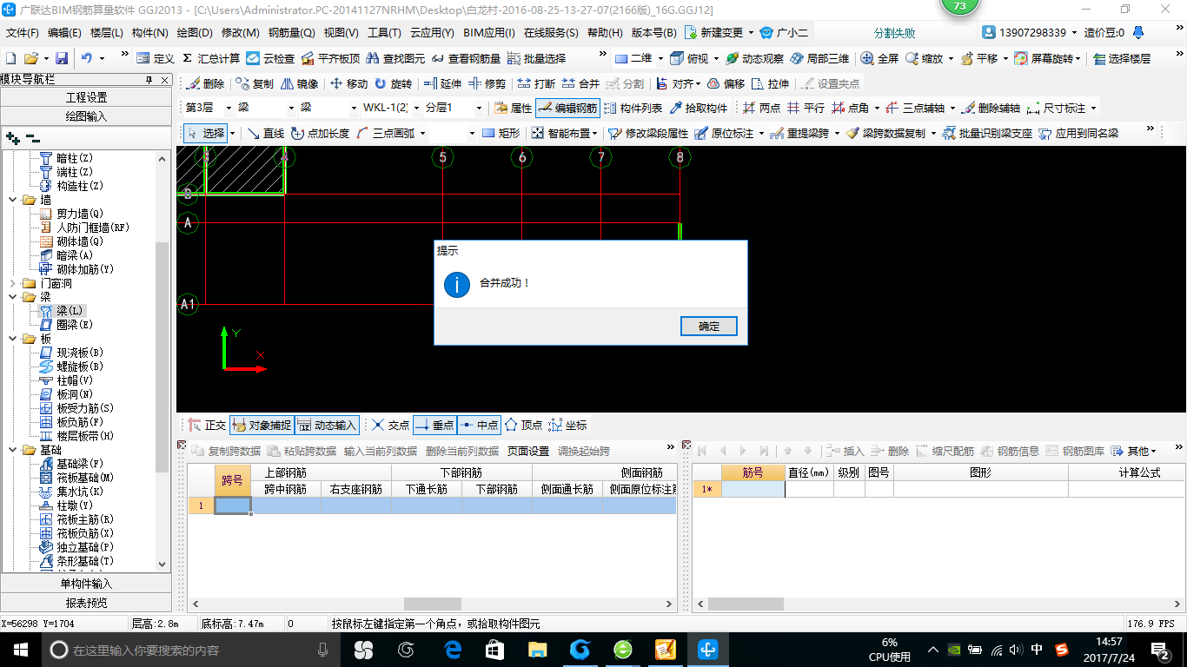The width and height of the screenshot is (1187, 667).
Task: Click 打断 break tool
Action: (x=536, y=83)
